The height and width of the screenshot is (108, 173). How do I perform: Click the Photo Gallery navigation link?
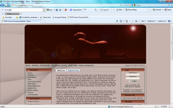[33, 90]
